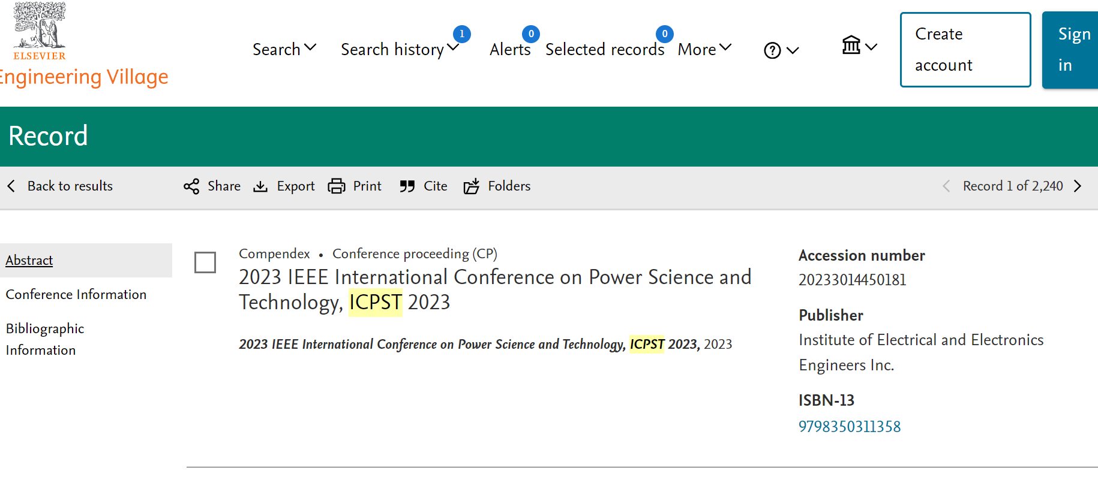The width and height of the screenshot is (1098, 486).
Task: Open the help question mark icon
Action: pos(772,50)
